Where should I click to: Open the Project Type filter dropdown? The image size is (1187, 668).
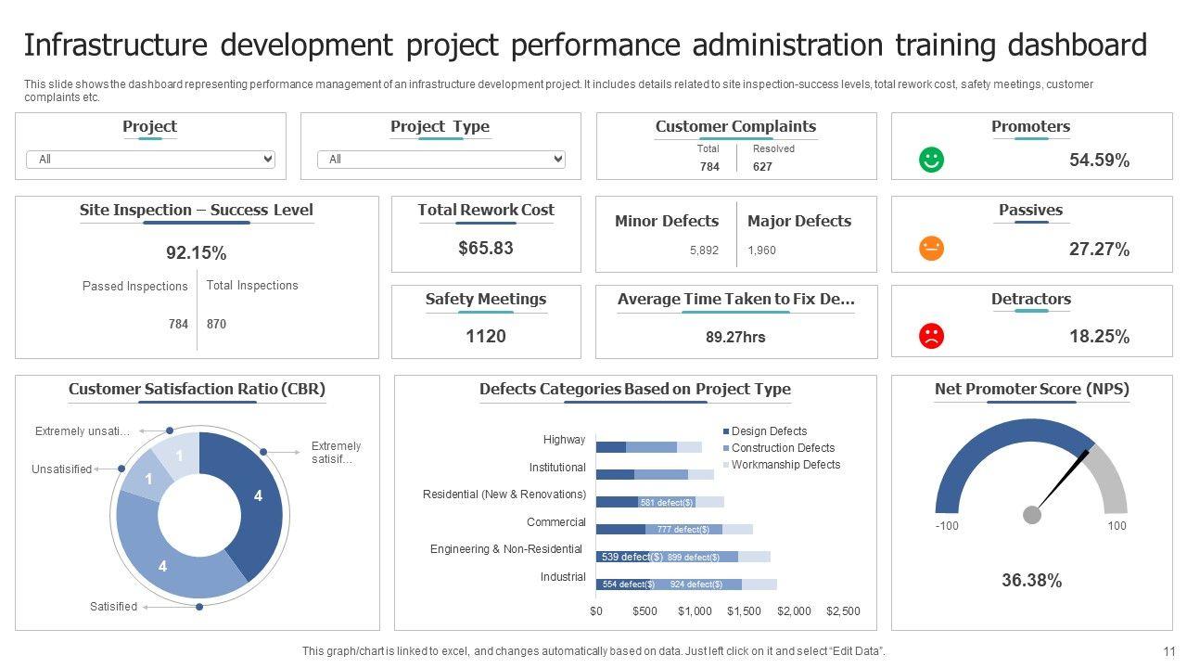440,160
